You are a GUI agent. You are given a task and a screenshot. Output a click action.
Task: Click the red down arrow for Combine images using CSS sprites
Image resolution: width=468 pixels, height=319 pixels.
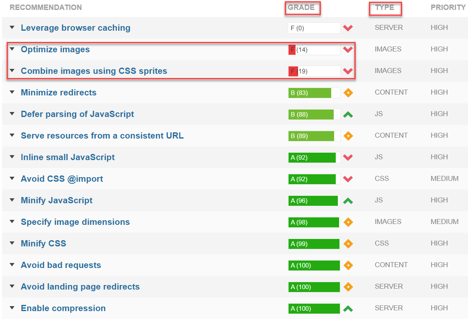[x=348, y=71]
